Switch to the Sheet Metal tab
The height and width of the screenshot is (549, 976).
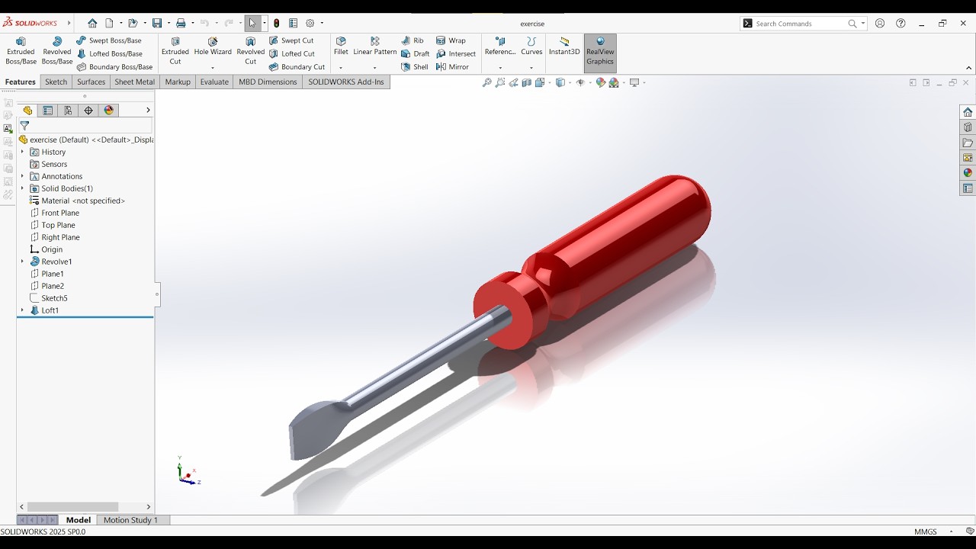point(134,82)
